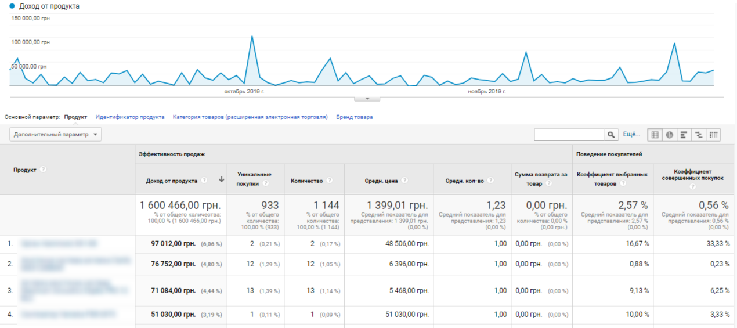Viewport: 737px width, 328px height.
Task: Switch to Бренд товара dimension
Action: 355,117
